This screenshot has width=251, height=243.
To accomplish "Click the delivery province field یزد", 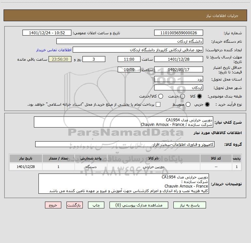I will [179, 79].
